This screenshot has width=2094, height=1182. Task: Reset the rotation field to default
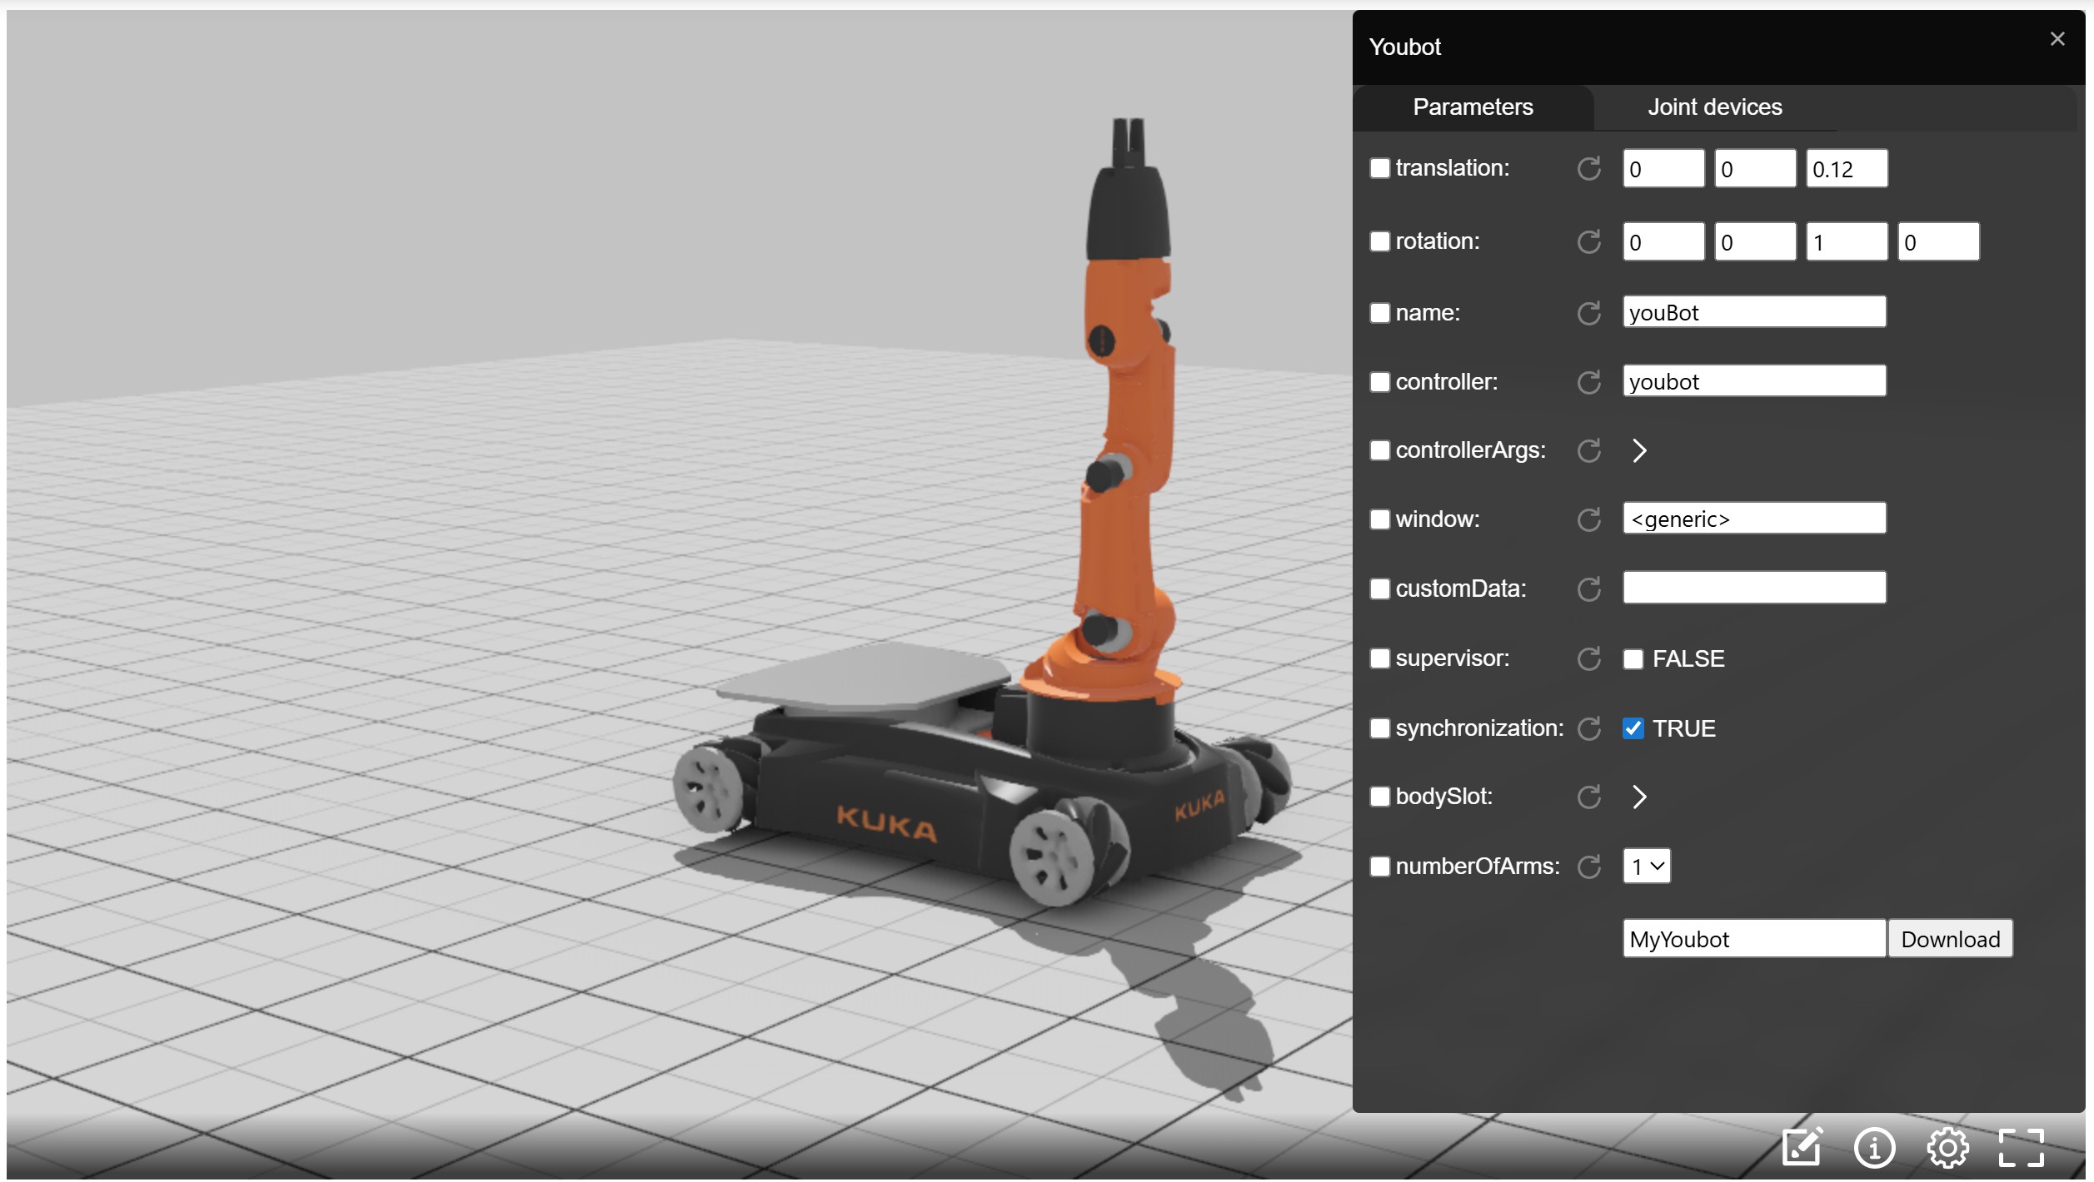point(1589,242)
